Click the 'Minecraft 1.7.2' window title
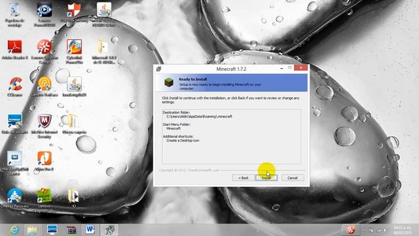Image resolution: width=419 pixels, height=236 pixels. [231, 69]
